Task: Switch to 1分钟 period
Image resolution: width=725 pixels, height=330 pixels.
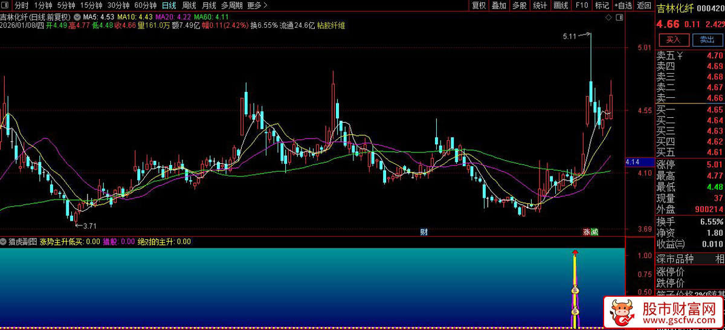Action: click(43, 5)
